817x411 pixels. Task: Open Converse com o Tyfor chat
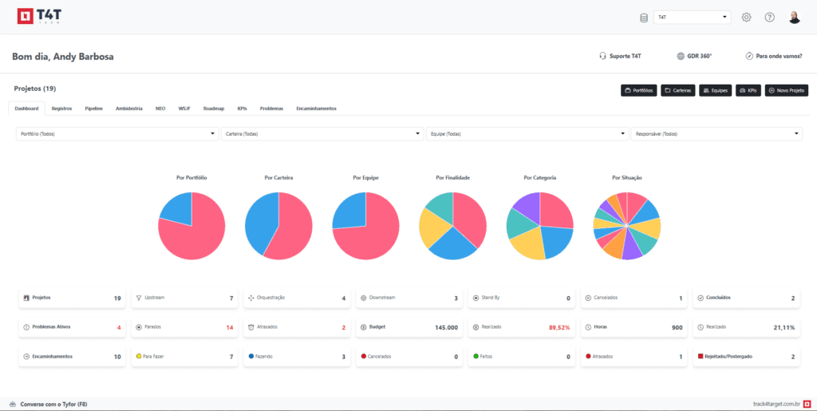point(48,404)
